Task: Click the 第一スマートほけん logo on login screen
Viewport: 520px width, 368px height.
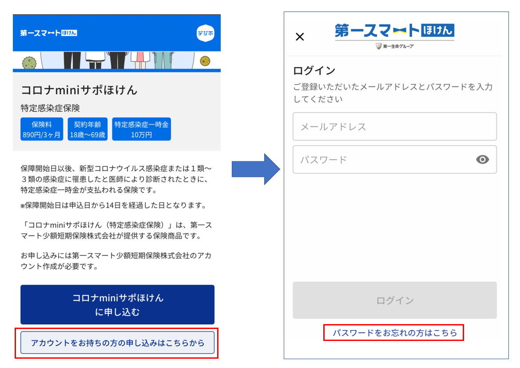Action: (x=394, y=31)
